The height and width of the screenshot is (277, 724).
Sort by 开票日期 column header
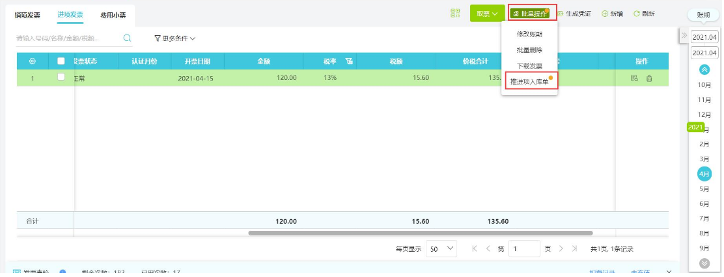pyautogui.click(x=198, y=61)
